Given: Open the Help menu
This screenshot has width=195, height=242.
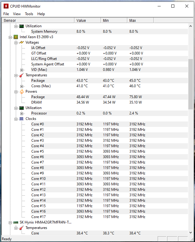Looking at the screenshot, I should tap(41, 14).
